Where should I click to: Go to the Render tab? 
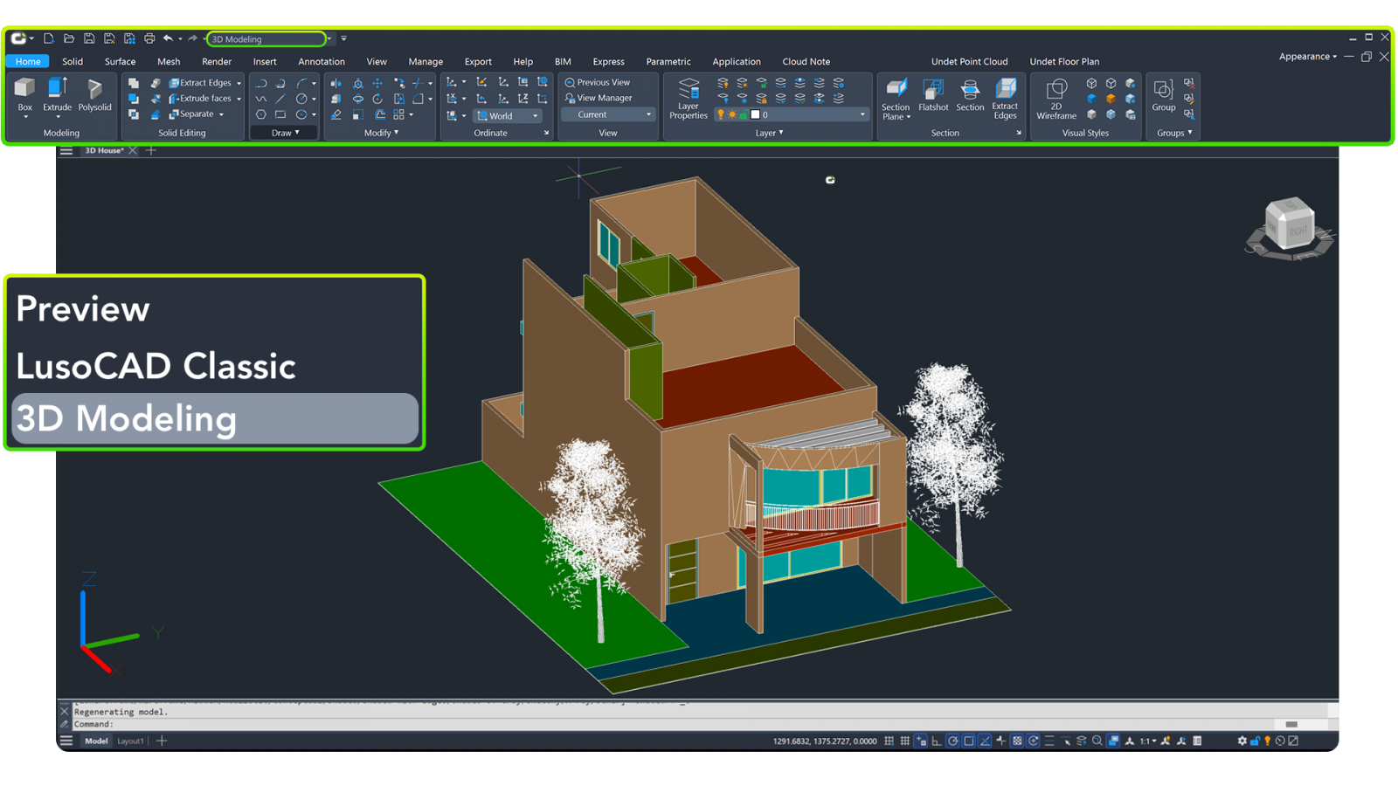pos(217,61)
